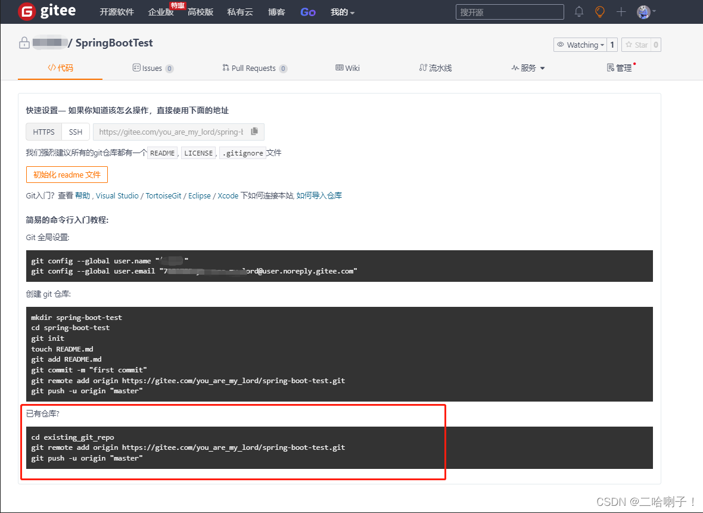Open the Wiki tab
Viewport: 703px width, 513px height.
(x=347, y=68)
